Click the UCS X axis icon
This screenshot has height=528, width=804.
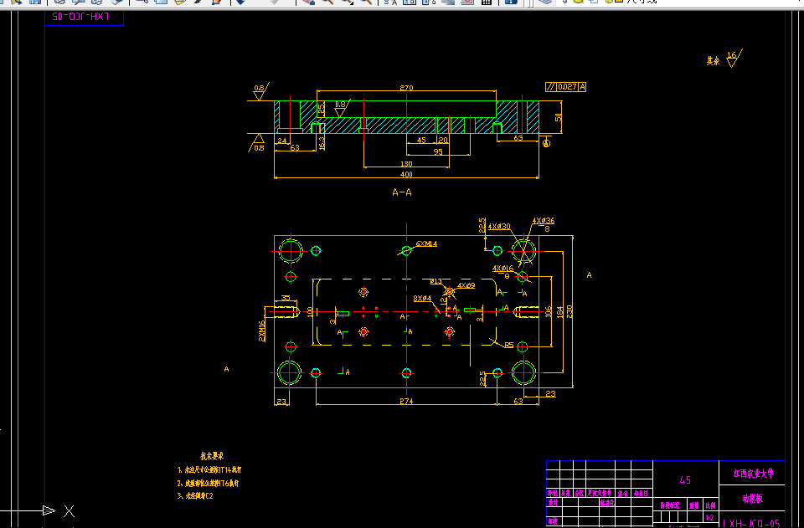[x=69, y=510]
